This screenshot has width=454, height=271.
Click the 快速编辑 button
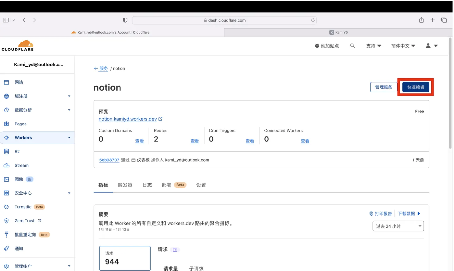point(415,87)
